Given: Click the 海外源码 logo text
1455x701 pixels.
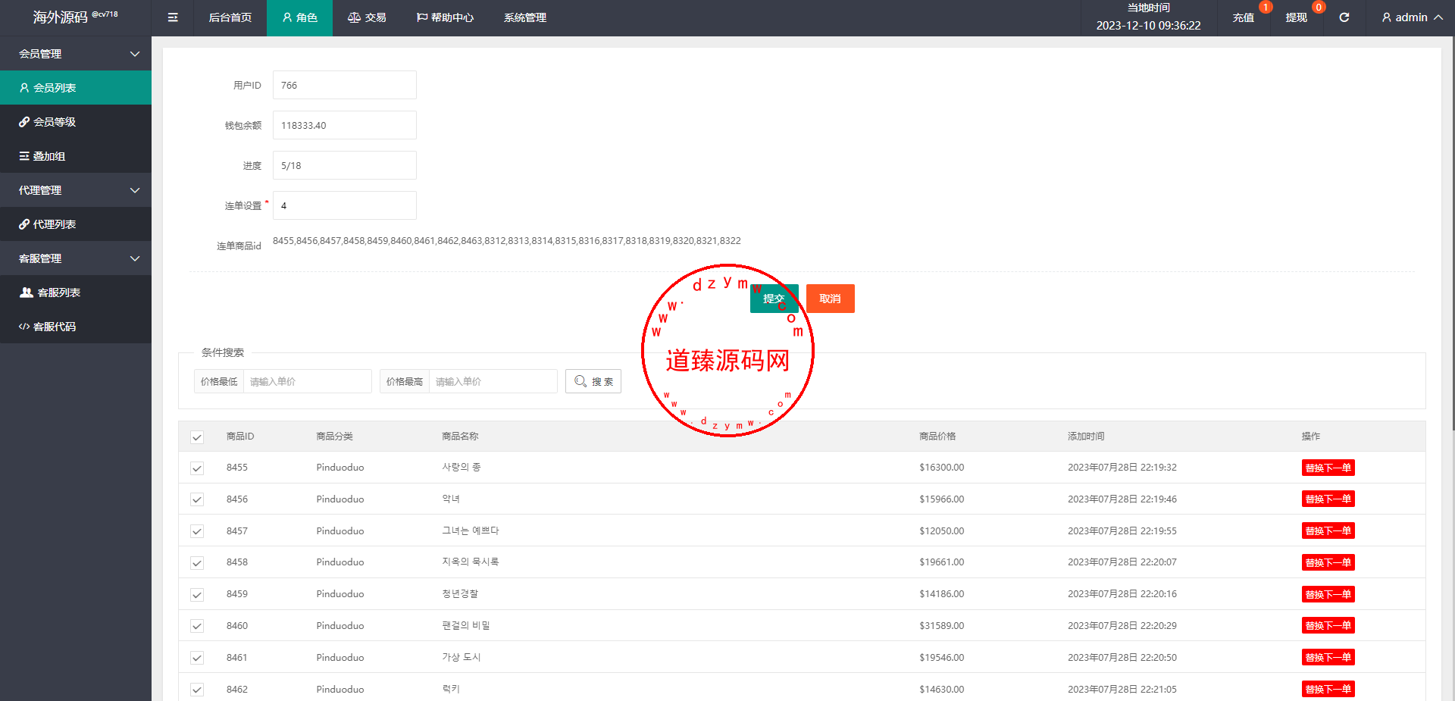Looking at the screenshot, I should tap(61, 17).
